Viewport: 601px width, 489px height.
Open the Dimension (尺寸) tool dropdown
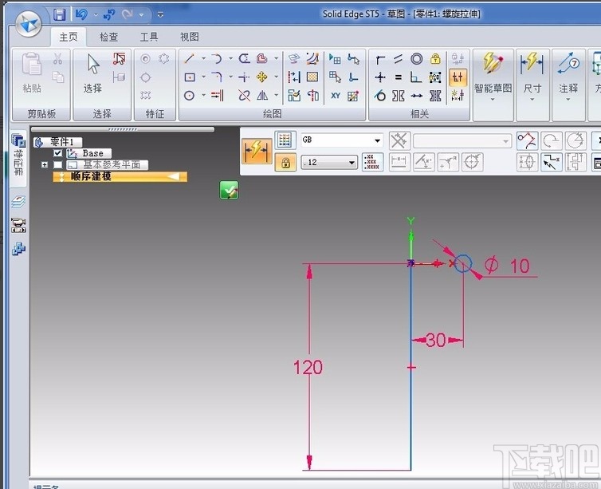tap(532, 100)
